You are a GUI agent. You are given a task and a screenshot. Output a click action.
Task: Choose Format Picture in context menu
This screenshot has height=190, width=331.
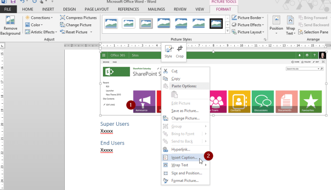(x=184, y=181)
